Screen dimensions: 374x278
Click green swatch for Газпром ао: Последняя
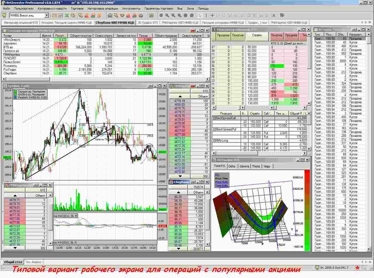point(16,91)
